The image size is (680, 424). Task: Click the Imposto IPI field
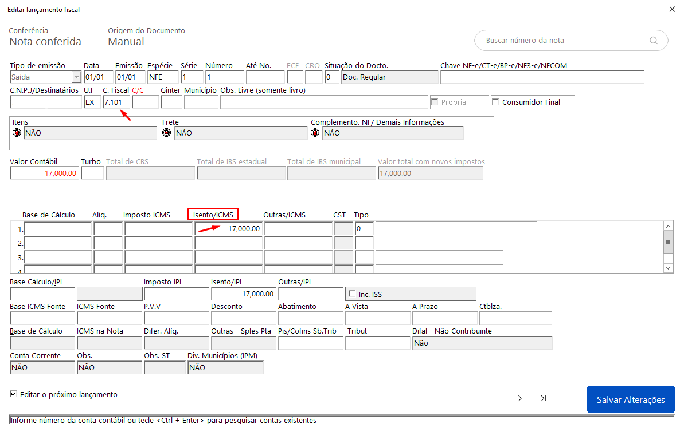[176, 294]
